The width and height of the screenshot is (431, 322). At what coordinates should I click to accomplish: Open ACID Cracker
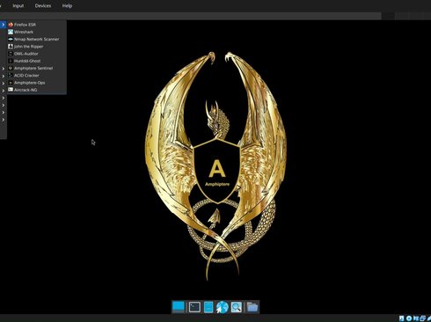(36, 76)
